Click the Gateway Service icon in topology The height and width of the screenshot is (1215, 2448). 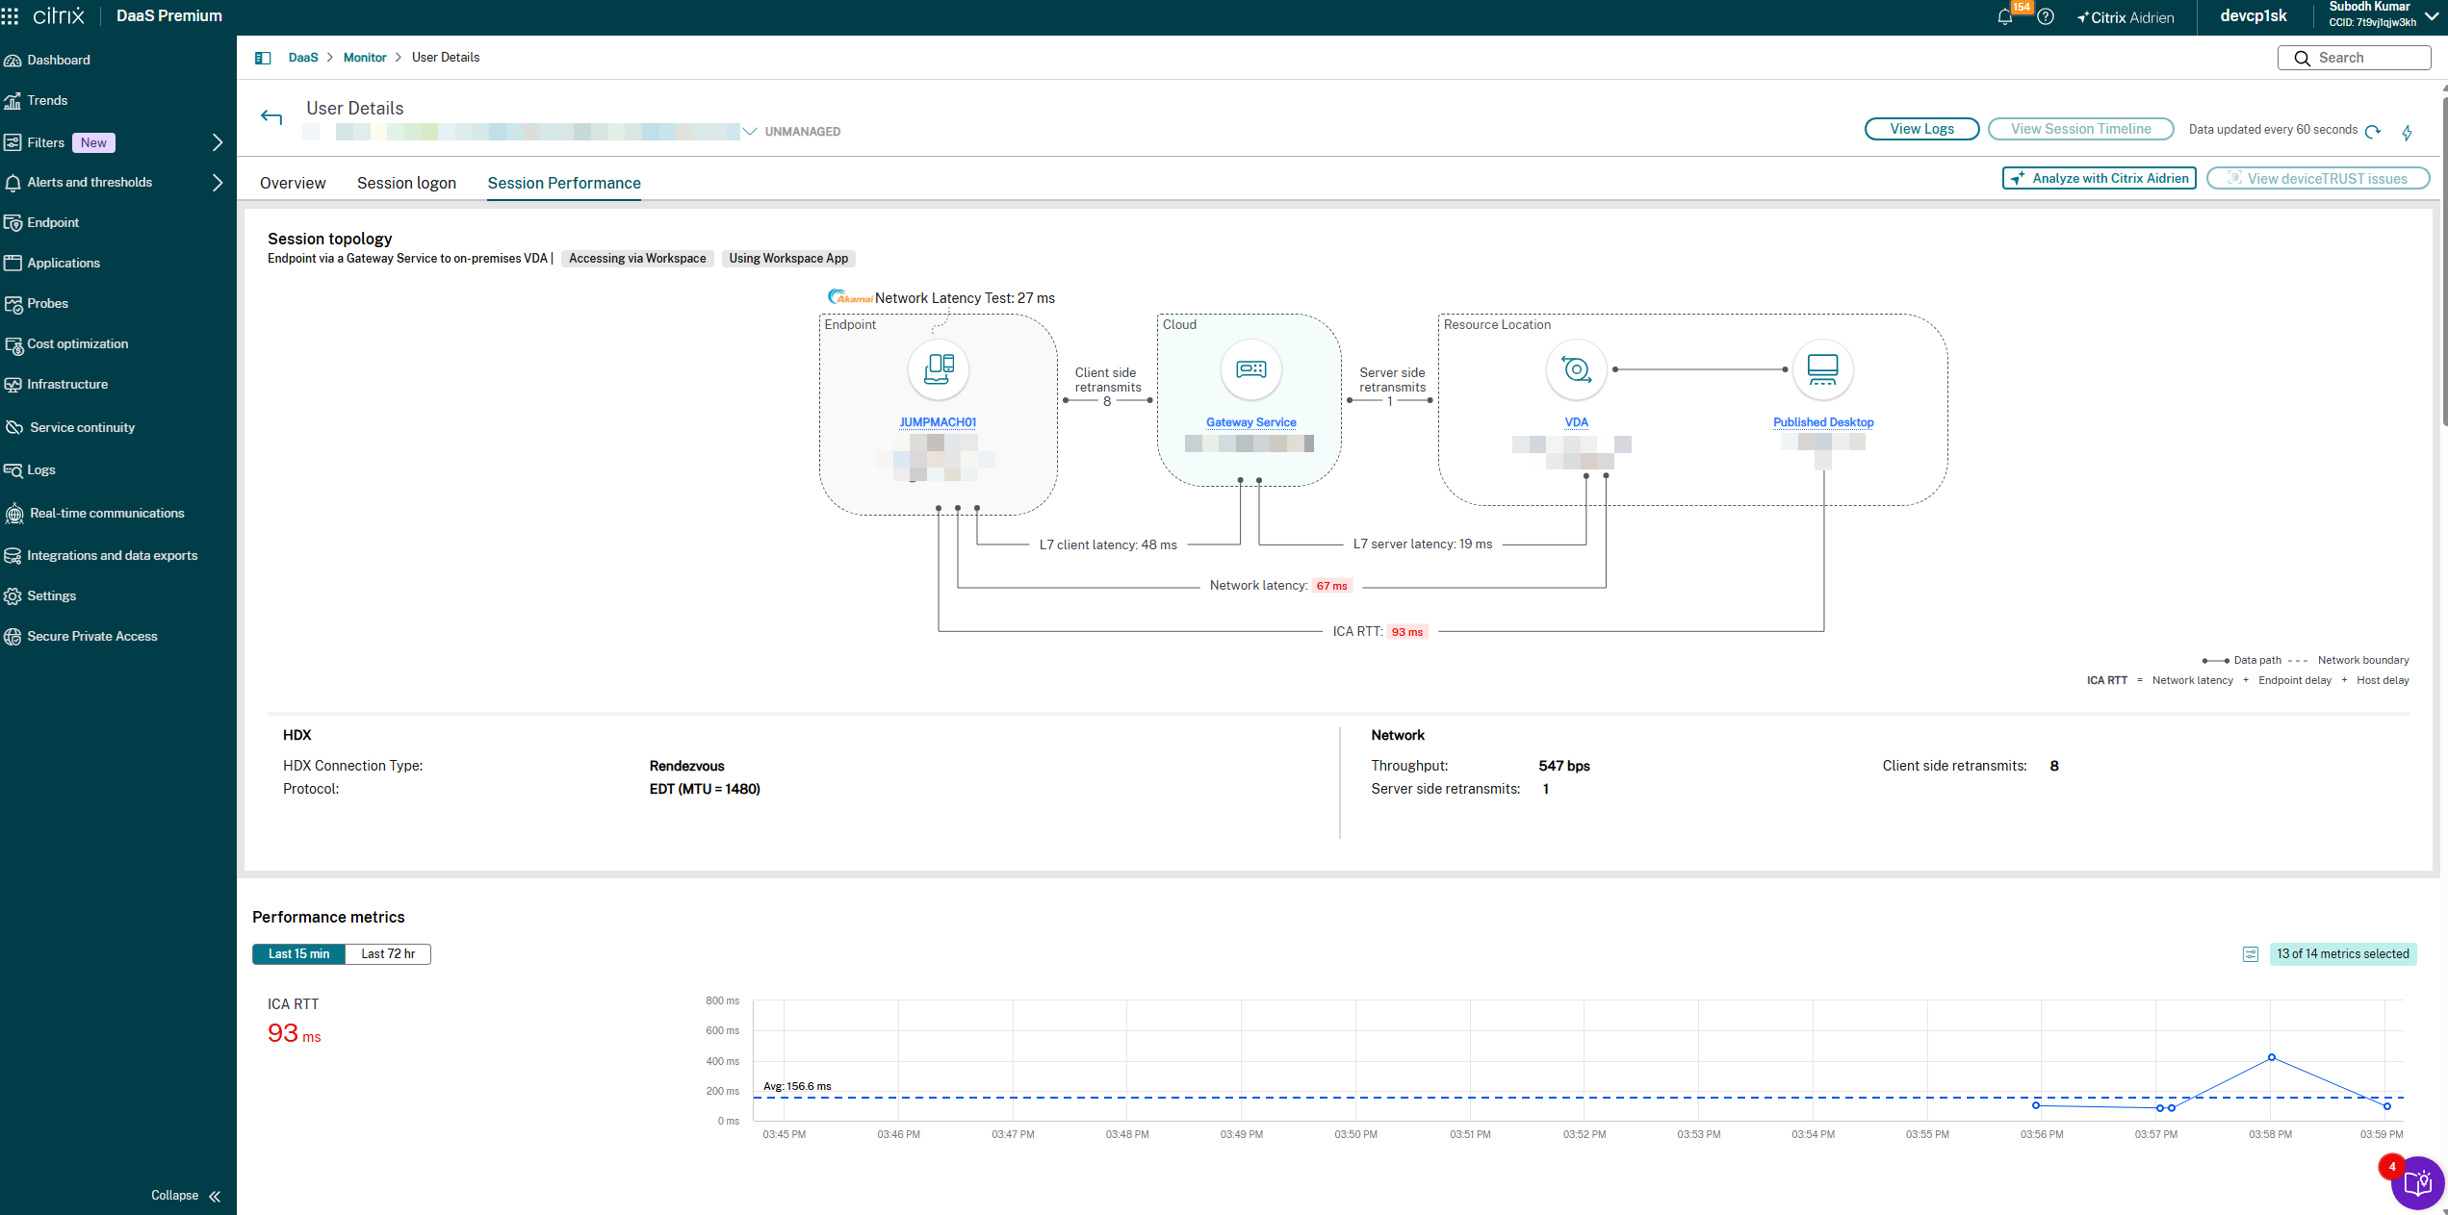(x=1250, y=369)
